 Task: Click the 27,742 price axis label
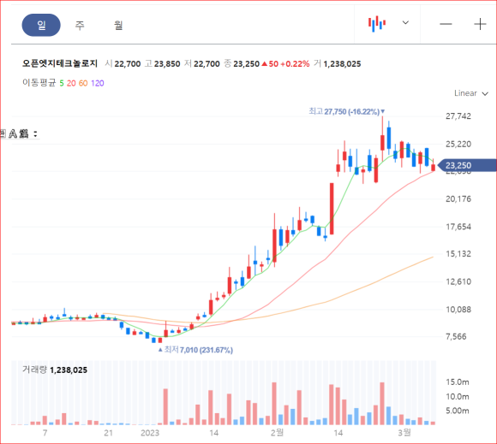click(458, 116)
